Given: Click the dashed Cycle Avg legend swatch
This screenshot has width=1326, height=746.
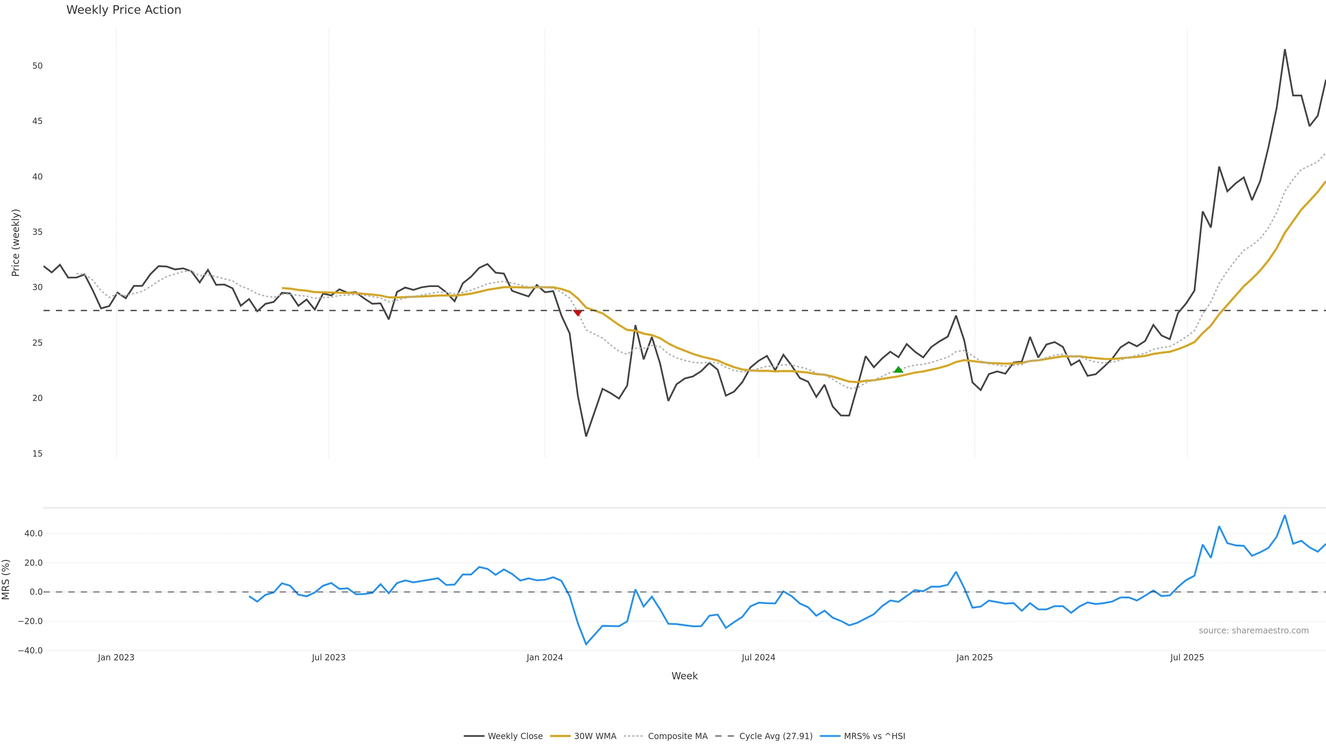Looking at the screenshot, I should point(725,736).
